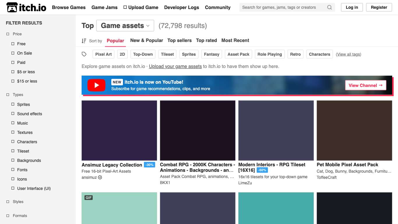Click the -30% sale badge
The image size is (398, 224).
pyautogui.click(x=149, y=165)
